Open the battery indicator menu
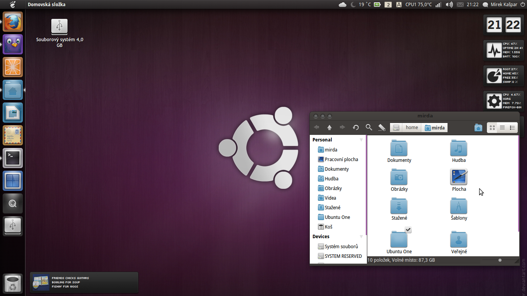527x296 pixels. coord(377,5)
